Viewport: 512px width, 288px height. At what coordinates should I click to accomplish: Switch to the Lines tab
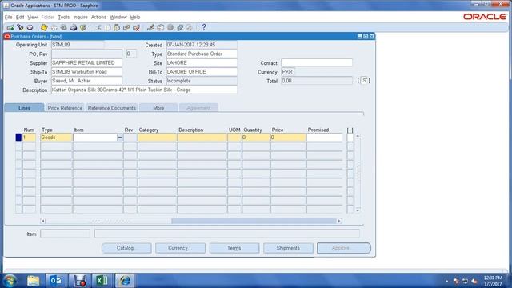click(x=24, y=108)
